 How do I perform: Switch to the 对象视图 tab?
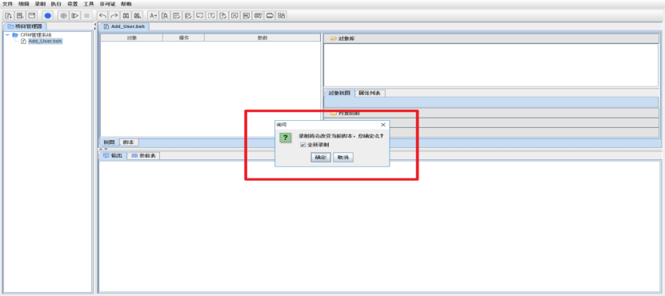coord(339,93)
